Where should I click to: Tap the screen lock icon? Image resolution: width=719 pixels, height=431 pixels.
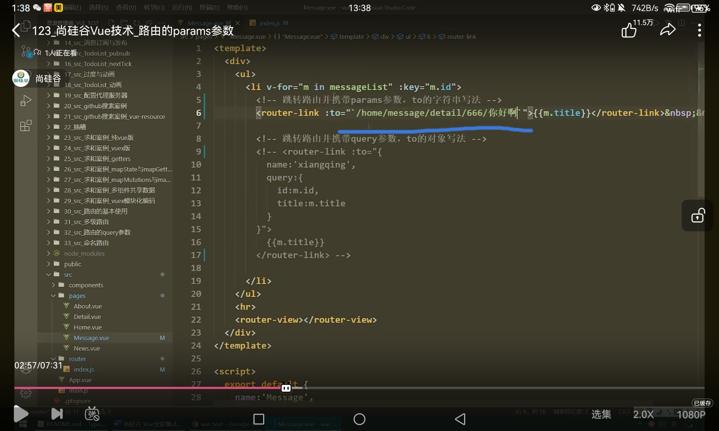(697, 215)
